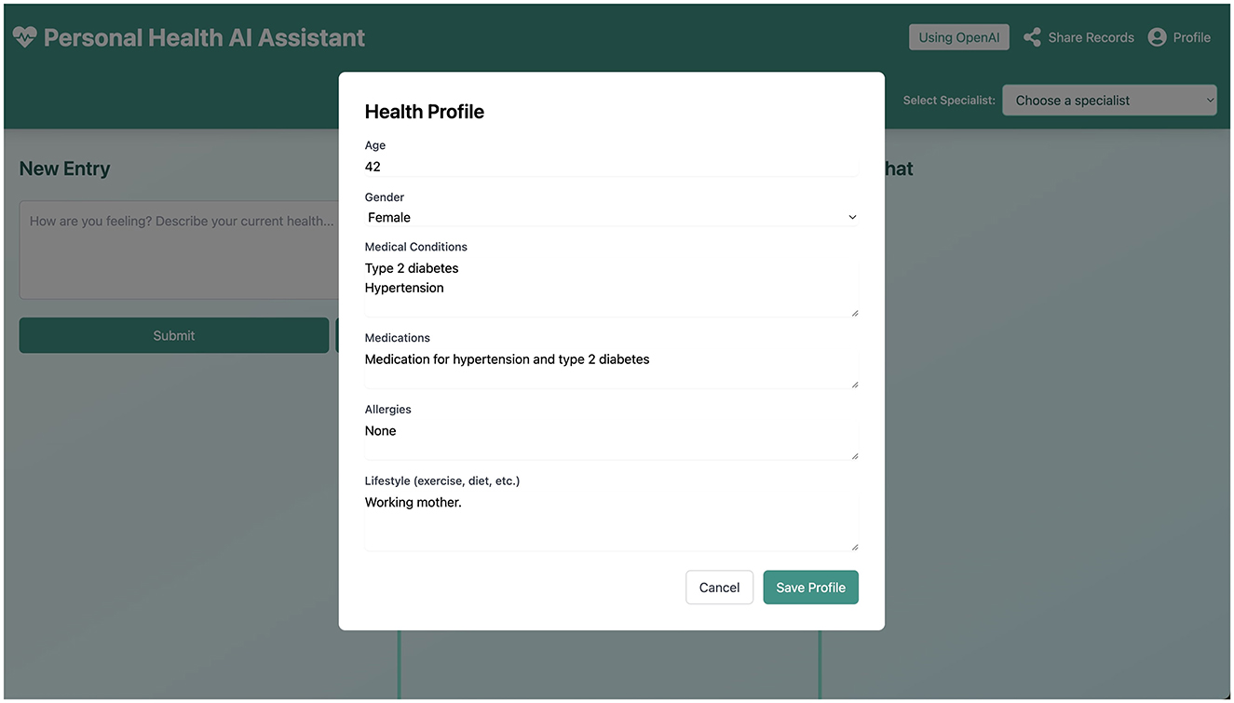Click the Lifestyle (exercise, diet, etc.) label
Screen dimensions: 1234x703
442,480
